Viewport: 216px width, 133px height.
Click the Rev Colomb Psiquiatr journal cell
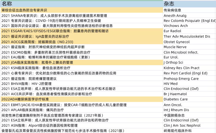[190, 21]
